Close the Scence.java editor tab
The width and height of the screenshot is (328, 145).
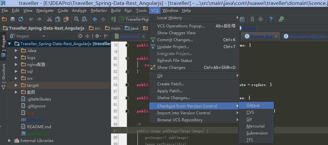tap(276, 37)
